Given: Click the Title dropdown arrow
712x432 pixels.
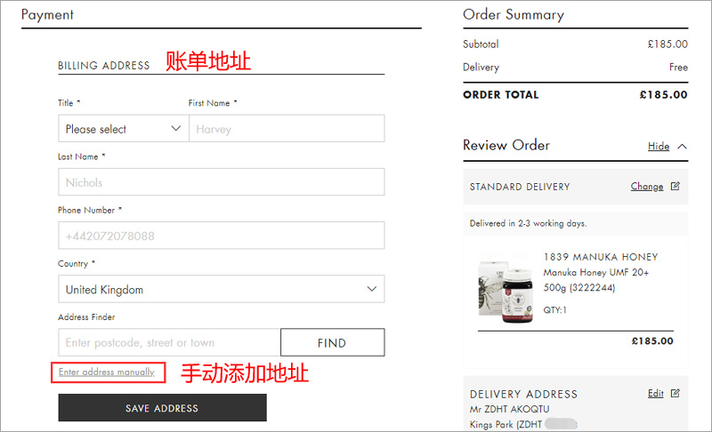Looking at the screenshot, I should pyautogui.click(x=175, y=129).
